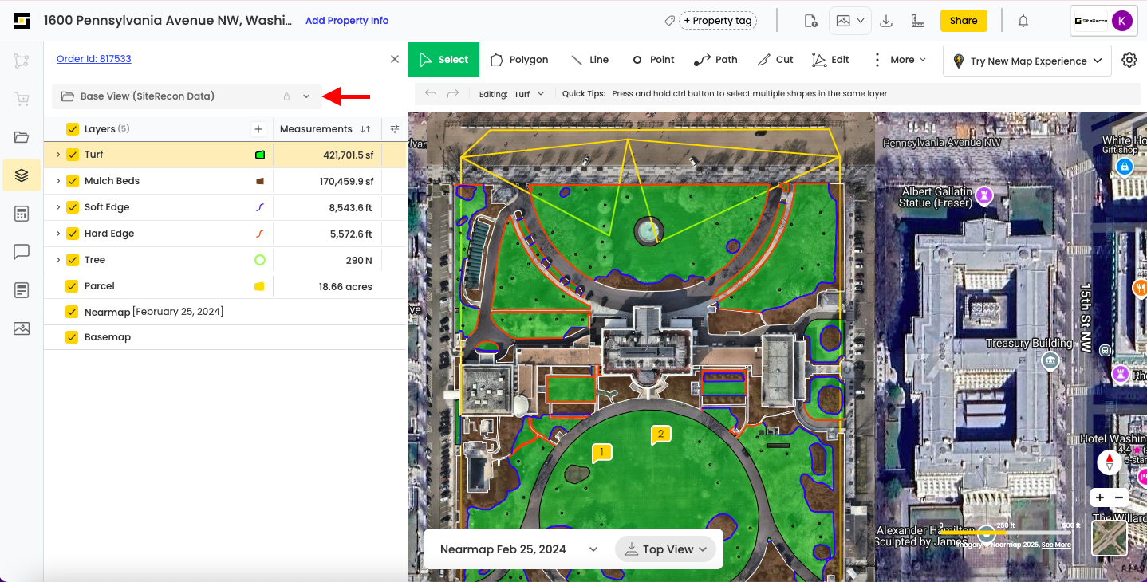Expand the Soft Edge layer row
Viewport: 1147px width, 582px height.
coord(58,207)
